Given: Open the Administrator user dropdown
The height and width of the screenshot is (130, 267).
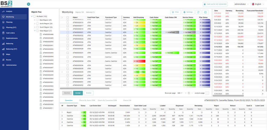Looking at the screenshot, I should [241, 4].
